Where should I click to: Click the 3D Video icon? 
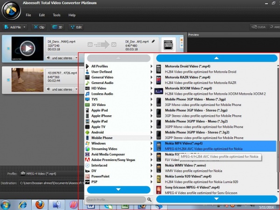click(87, 105)
